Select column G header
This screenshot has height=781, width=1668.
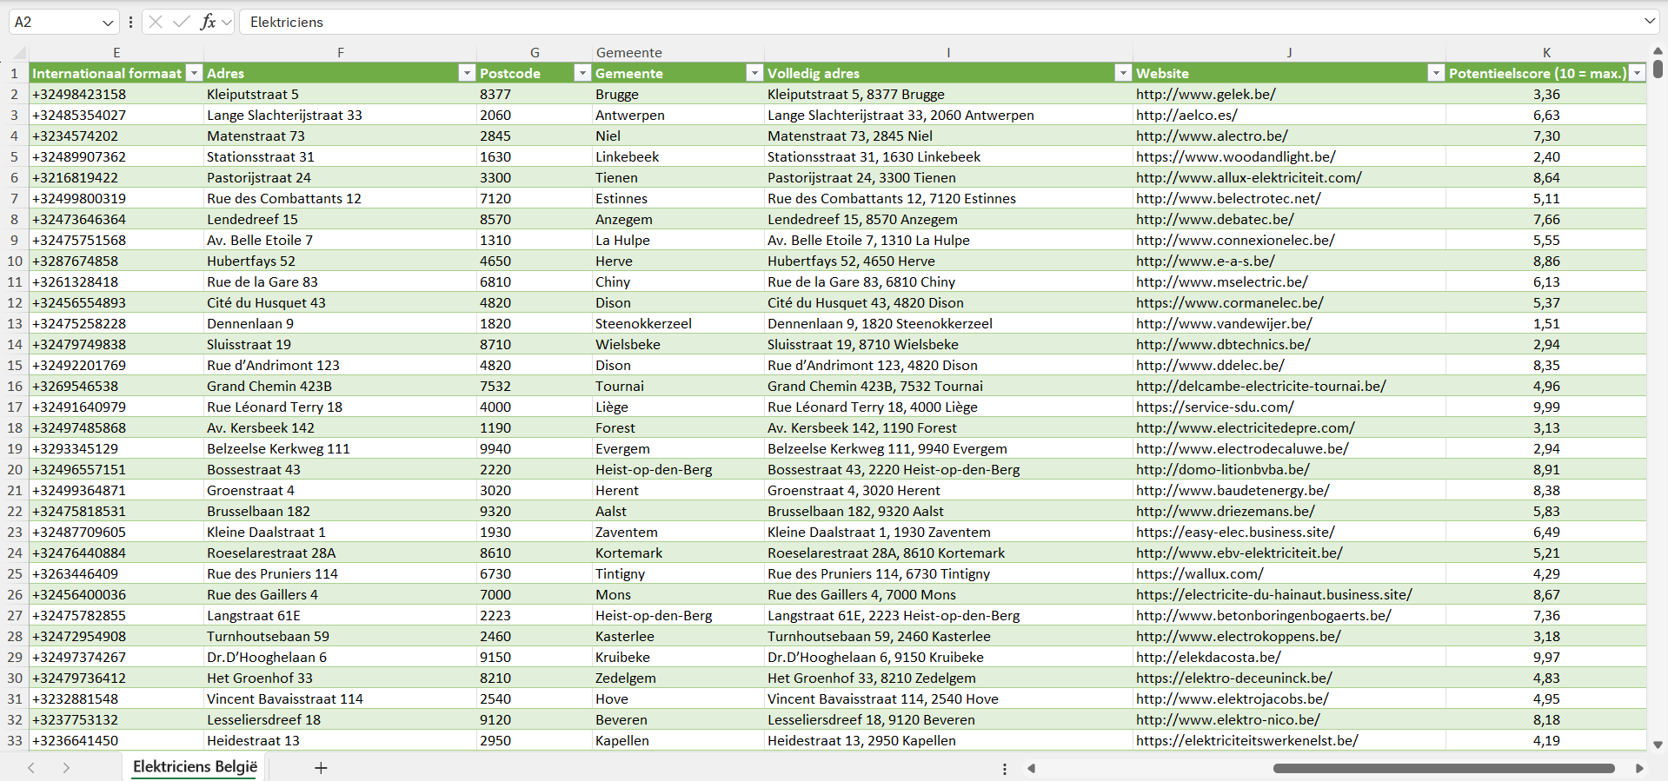click(535, 53)
